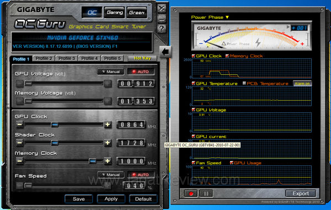Image resolution: width=331 pixels, height=210 pixels.
Task: Open the Hot Key tab
Action: coord(142,58)
